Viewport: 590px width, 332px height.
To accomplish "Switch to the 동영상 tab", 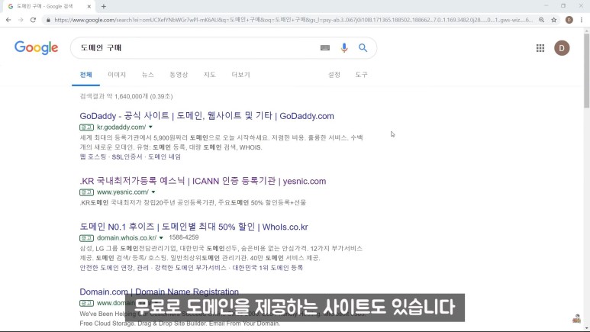I will pyautogui.click(x=179, y=75).
